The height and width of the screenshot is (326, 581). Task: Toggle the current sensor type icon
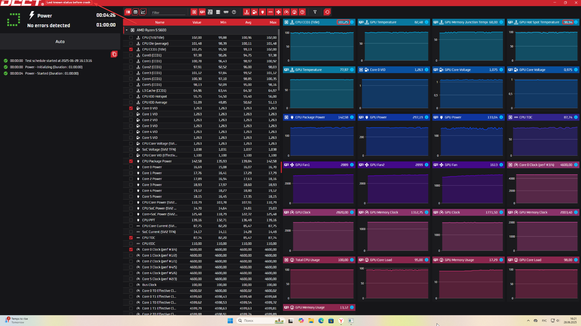pos(271,12)
